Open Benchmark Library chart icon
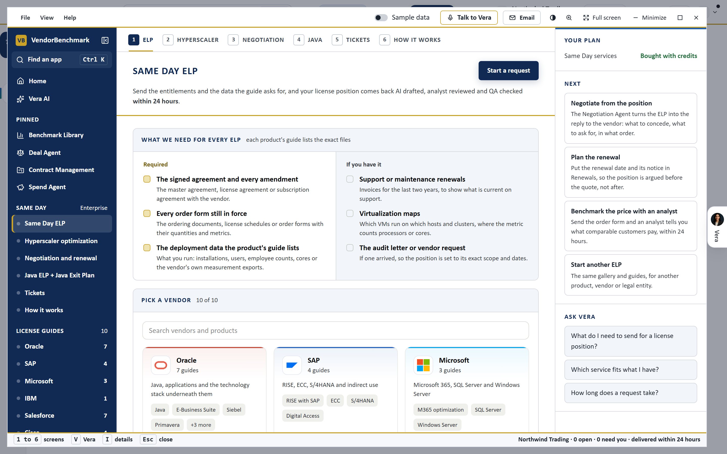The image size is (727, 454). [x=20, y=135]
